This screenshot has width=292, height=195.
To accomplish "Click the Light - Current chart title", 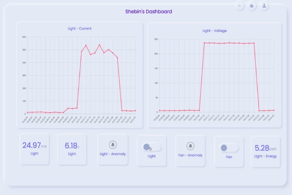I will tap(79, 28).
